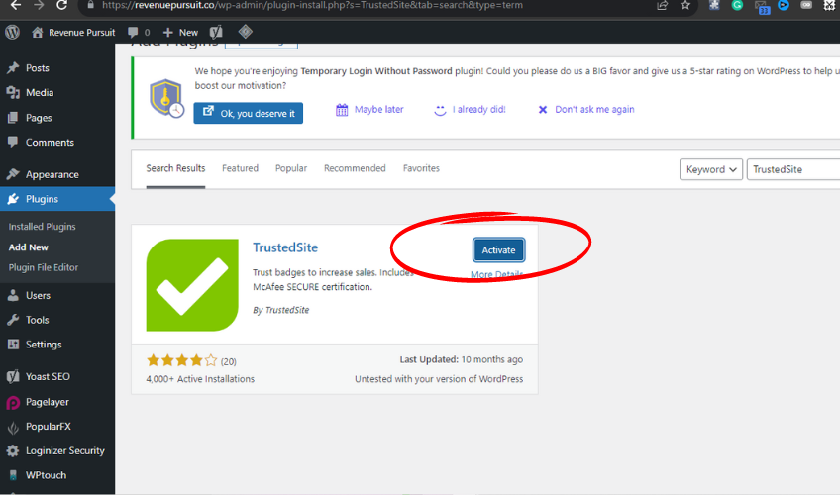Click the 'Ok, you deserve it' button

pyautogui.click(x=248, y=113)
